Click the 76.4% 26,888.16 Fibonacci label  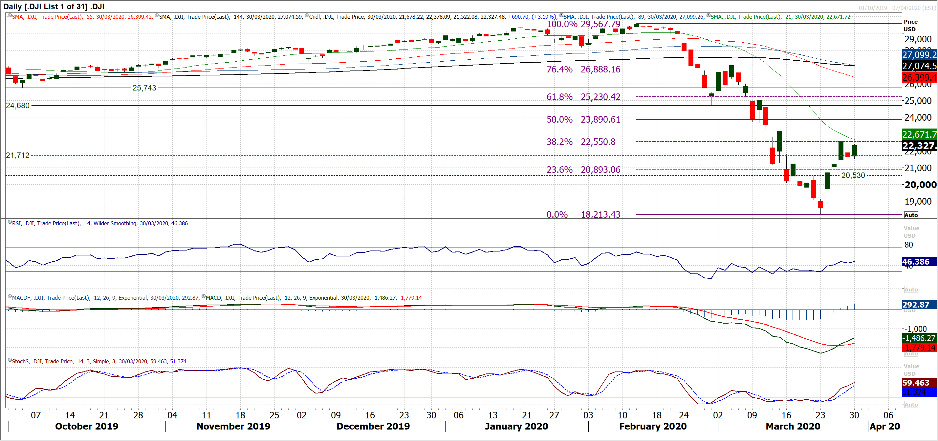(583, 70)
